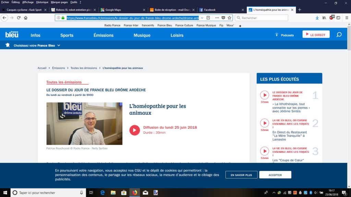Open the Édition menu

(x=15, y=2)
